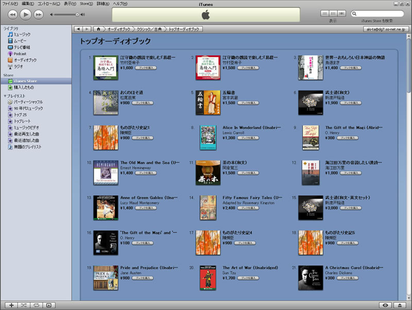
Task: Open the ファイル(F) menu
Action: [x=10, y=4]
